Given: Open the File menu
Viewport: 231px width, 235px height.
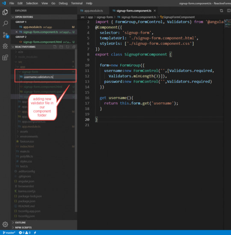Looking at the screenshot, I should [12, 3].
